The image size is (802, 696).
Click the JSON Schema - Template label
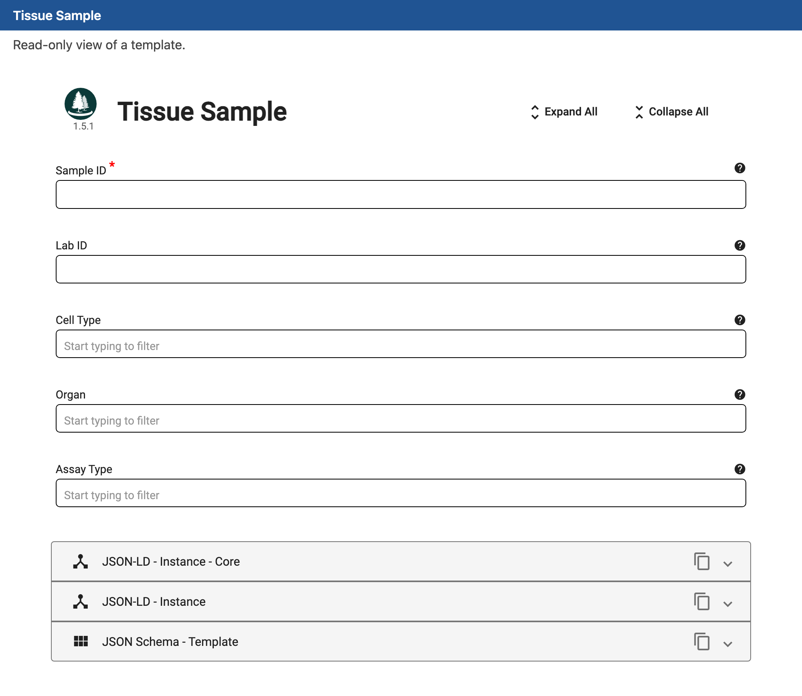click(x=170, y=642)
